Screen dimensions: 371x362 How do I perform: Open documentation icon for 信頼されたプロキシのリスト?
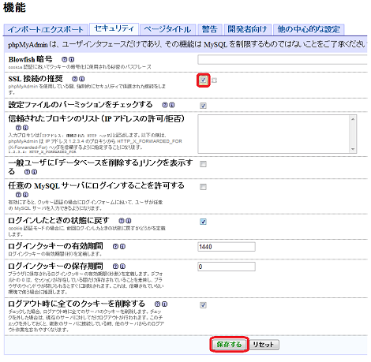(x=18, y=128)
